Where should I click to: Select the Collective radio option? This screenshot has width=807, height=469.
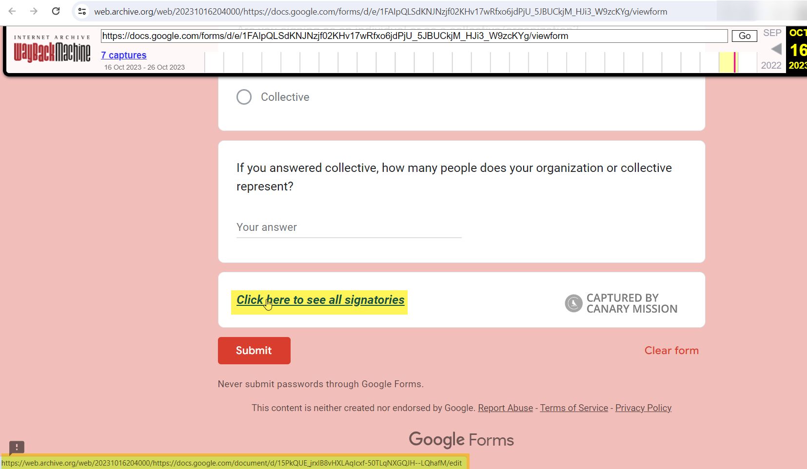(x=244, y=97)
